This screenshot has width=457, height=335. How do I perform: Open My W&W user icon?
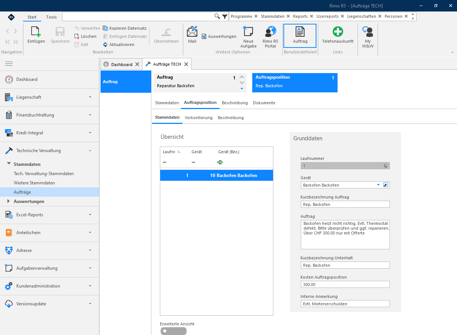367,32
